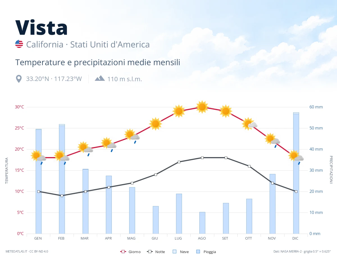Click the coordinates 33.20°N · 117.23°W
This screenshot has width=337, height=259.
[x=54, y=79]
